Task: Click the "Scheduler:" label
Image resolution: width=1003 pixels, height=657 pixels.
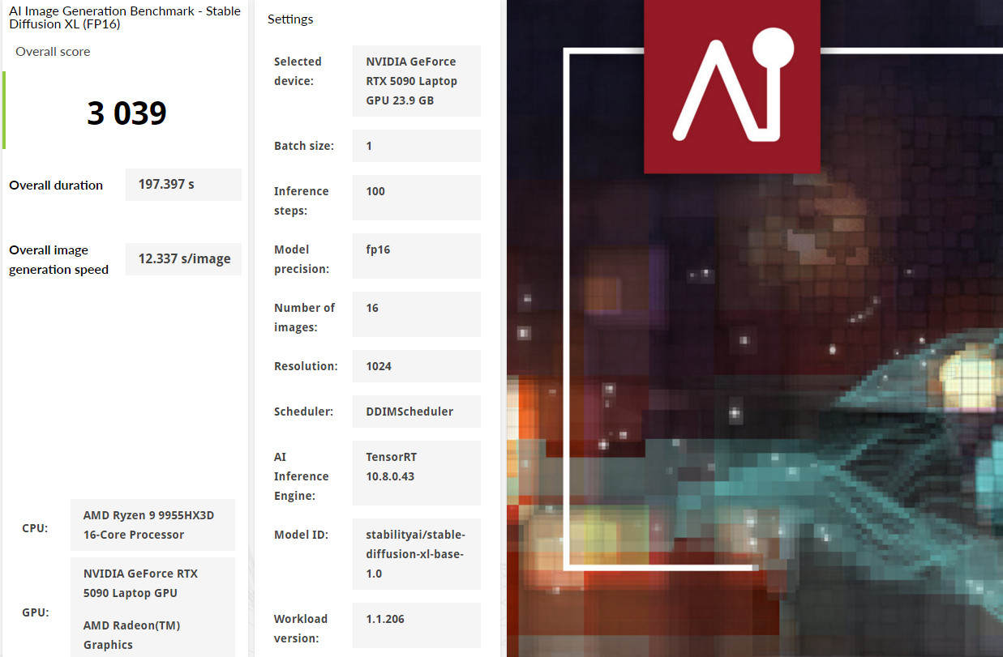Action: pyautogui.click(x=304, y=412)
